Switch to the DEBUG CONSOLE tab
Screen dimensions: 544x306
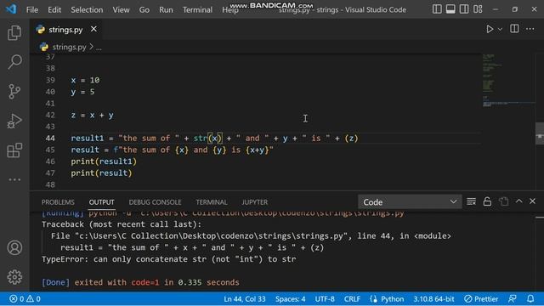click(x=155, y=202)
